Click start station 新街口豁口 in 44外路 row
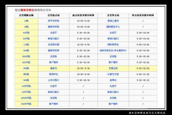 click(x=53, y=39)
